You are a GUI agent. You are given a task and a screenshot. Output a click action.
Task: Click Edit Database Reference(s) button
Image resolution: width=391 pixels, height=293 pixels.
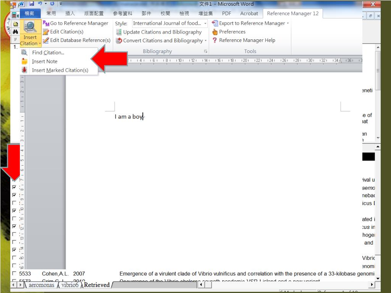point(76,40)
